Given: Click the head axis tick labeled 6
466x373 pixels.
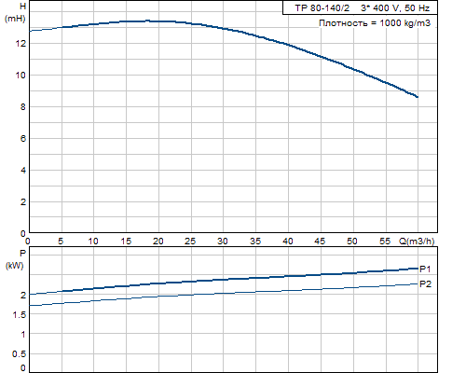Looking at the screenshot, I should pyautogui.click(x=23, y=139).
